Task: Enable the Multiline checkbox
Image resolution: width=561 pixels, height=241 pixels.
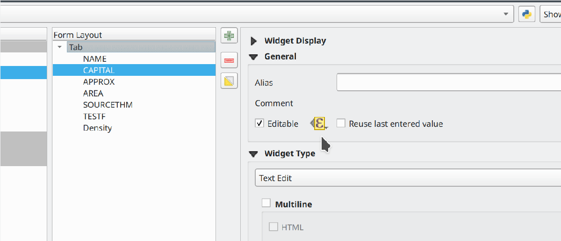Action: [266, 203]
